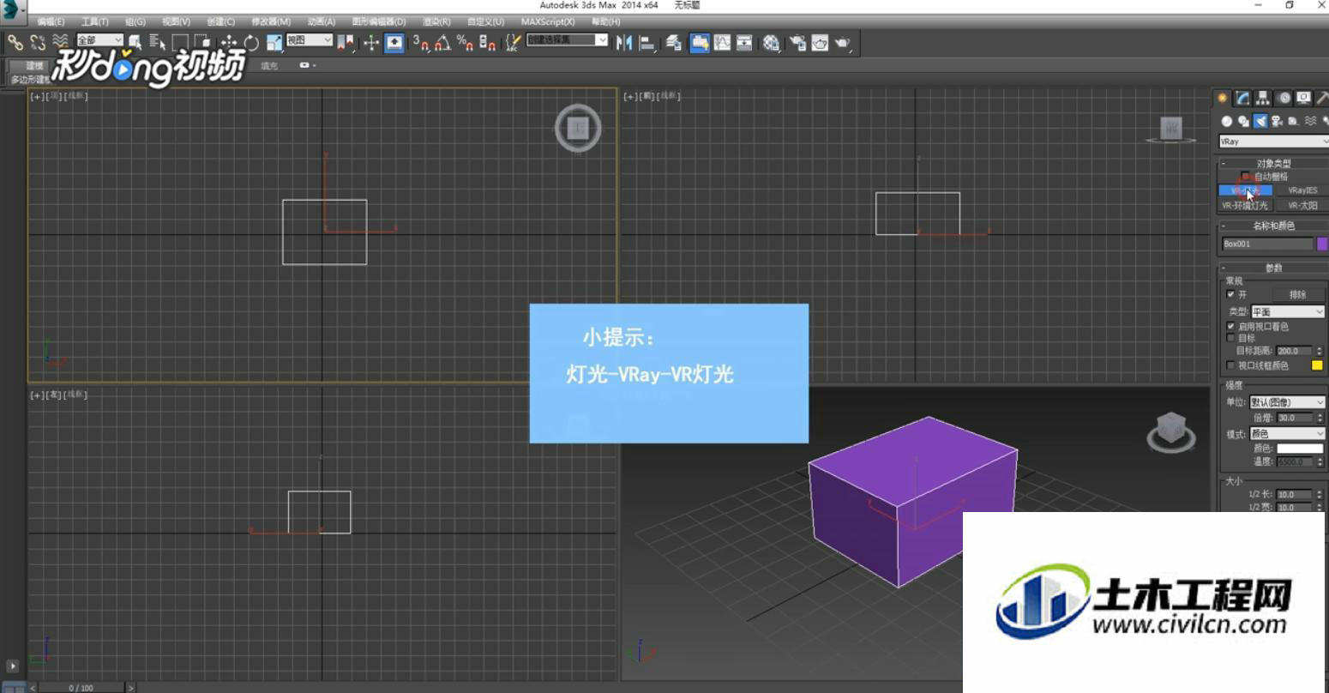Open the Render Setup dialog

(x=797, y=43)
